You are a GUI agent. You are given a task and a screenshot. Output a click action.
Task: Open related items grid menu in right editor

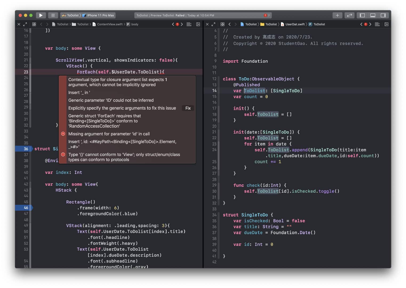(223, 24)
